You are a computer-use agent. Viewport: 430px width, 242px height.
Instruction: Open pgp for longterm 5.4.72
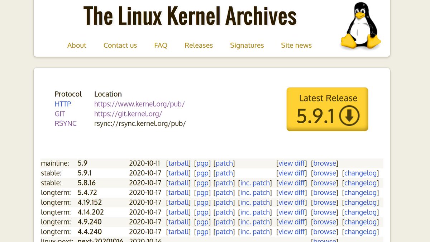coord(202,193)
